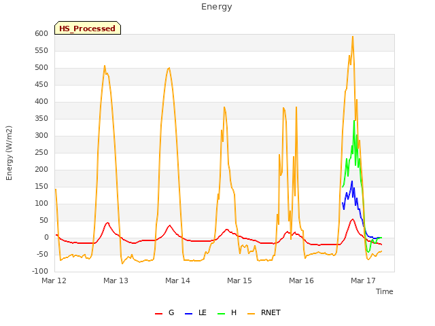Image resolution: width=435 pixels, height=326 pixels.
Task: Toggle the RNET series legend entry
Action: 264,313
